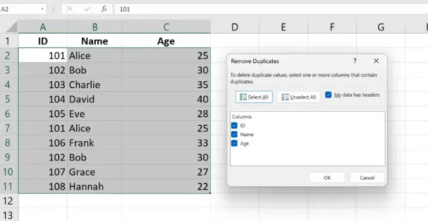The width and height of the screenshot is (428, 221).
Task: Select column D header
Action: click(234, 27)
